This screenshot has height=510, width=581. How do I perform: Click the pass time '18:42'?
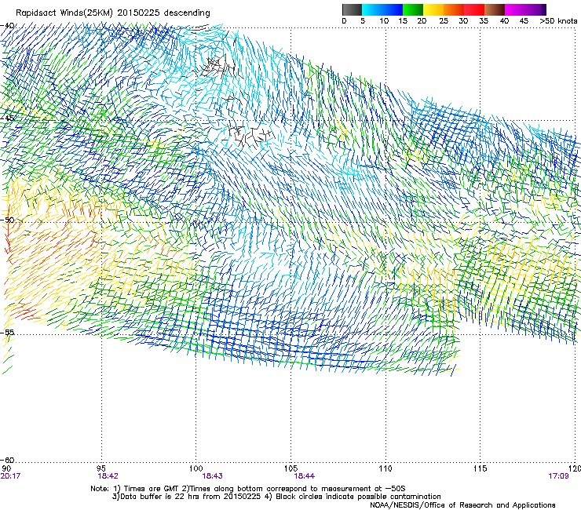coord(108,476)
